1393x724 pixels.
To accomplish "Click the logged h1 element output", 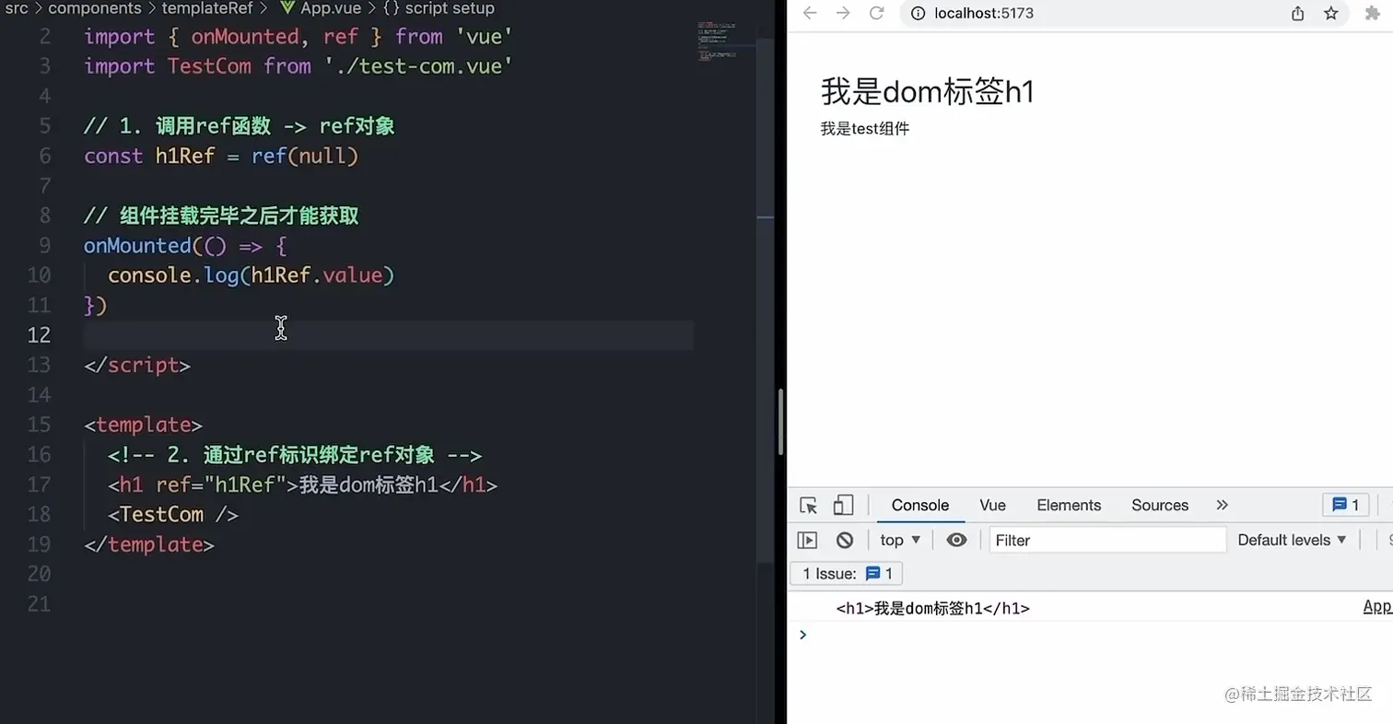I will point(932,608).
